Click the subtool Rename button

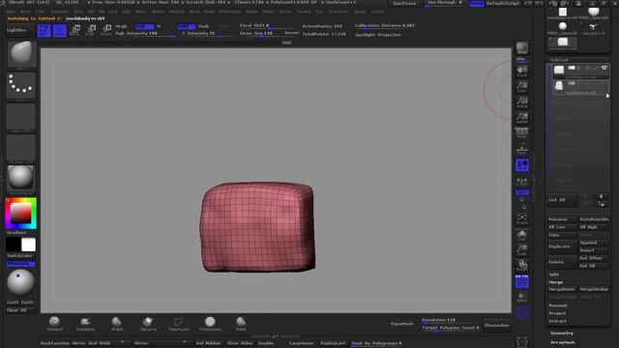click(x=562, y=219)
